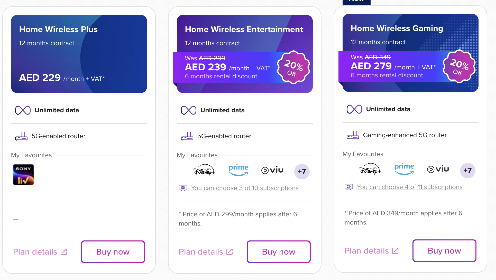Click the 20% Off badge on Entertainment plan
This screenshot has width=496, height=280.
(x=293, y=67)
